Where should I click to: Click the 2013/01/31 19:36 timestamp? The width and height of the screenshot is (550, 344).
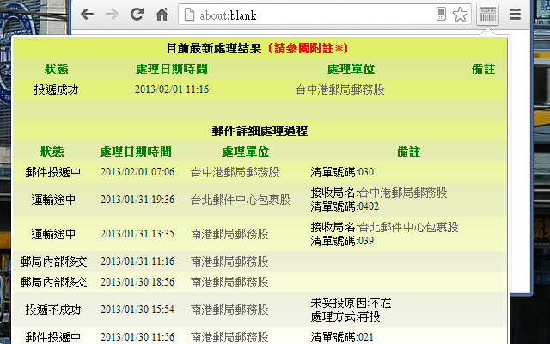tap(137, 199)
